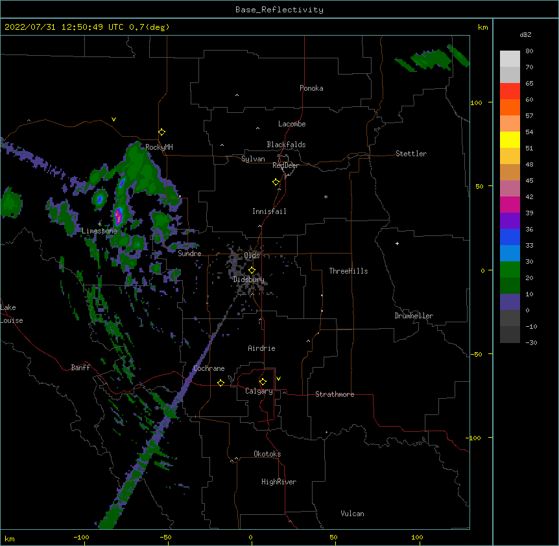Screen dimensions: 559x546
Task: Select the Sundre label
Action: click(x=189, y=254)
